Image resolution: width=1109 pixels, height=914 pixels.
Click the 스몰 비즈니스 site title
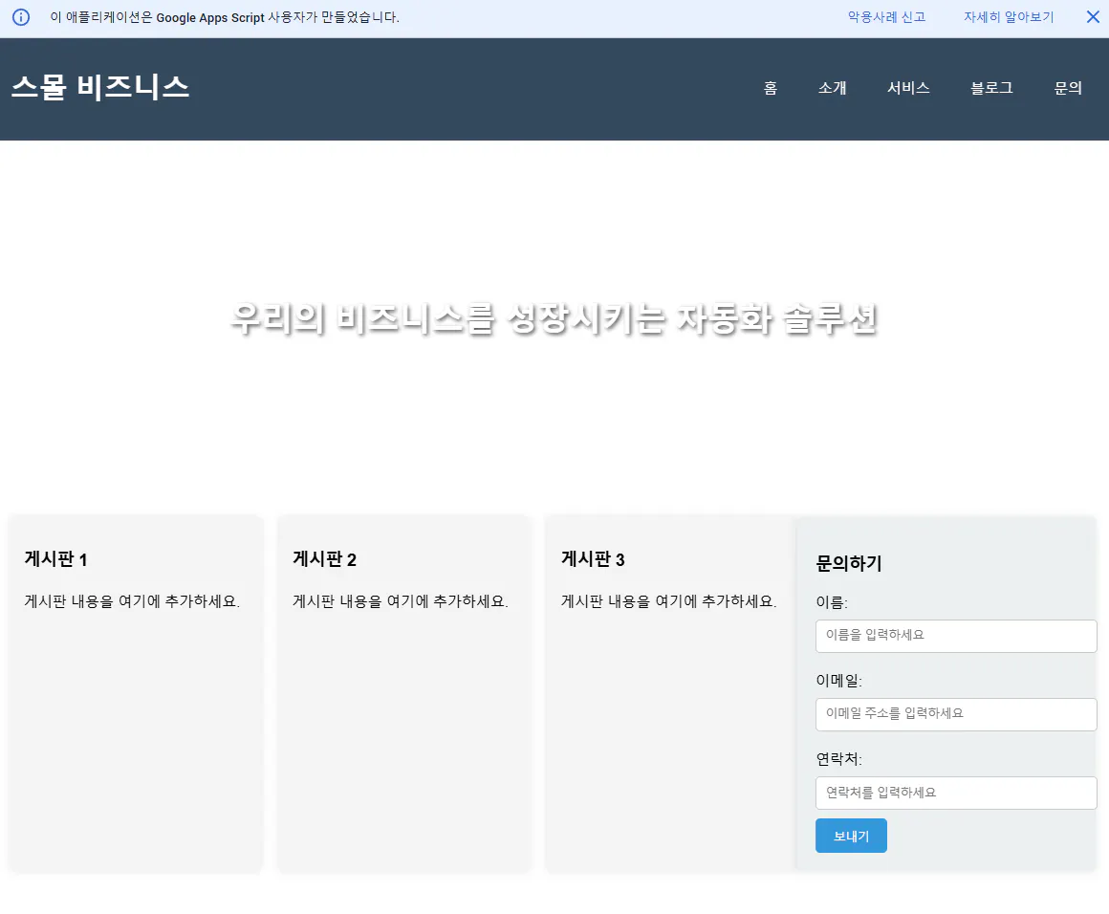pos(99,87)
